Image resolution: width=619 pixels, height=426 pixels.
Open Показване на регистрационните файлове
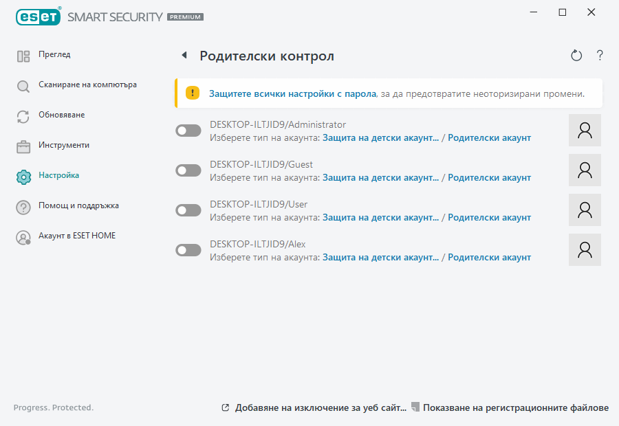point(516,407)
